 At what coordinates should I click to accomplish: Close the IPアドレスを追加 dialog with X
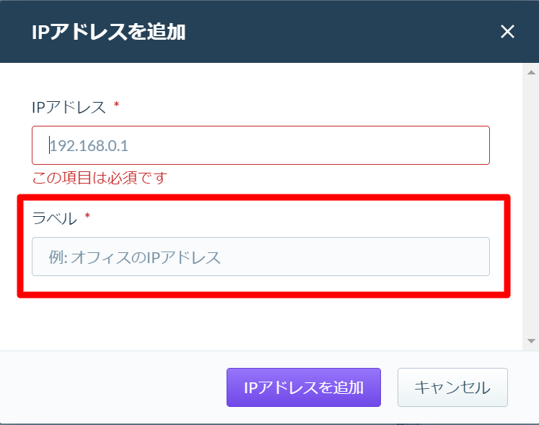(507, 32)
